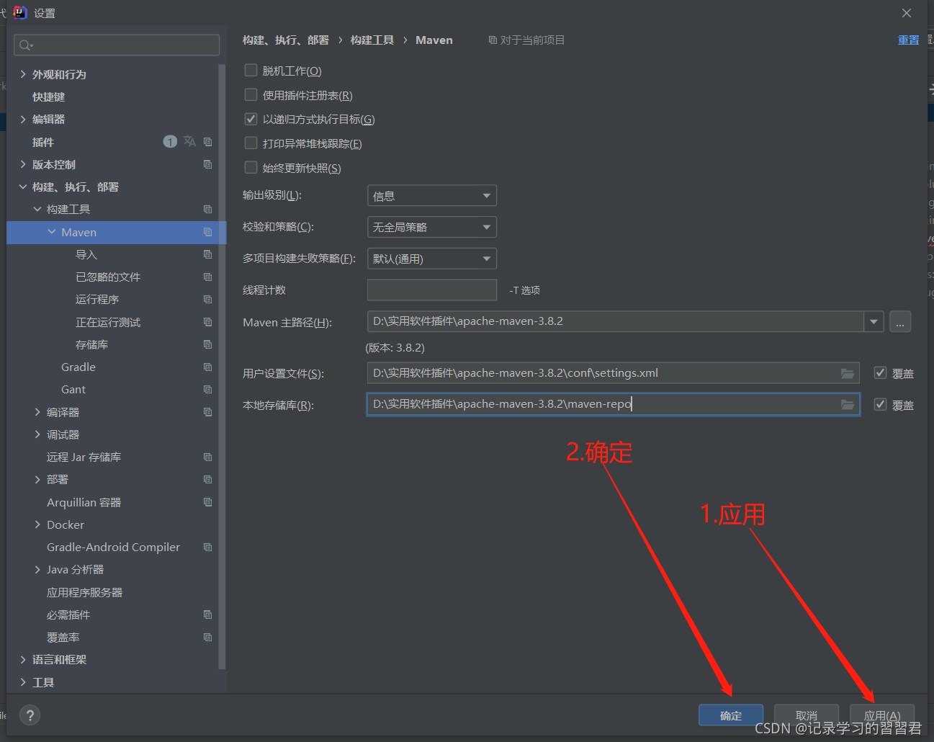
Task: Click the project-level icon on the 编译器 row
Action: pyautogui.click(x=207, y=412)
